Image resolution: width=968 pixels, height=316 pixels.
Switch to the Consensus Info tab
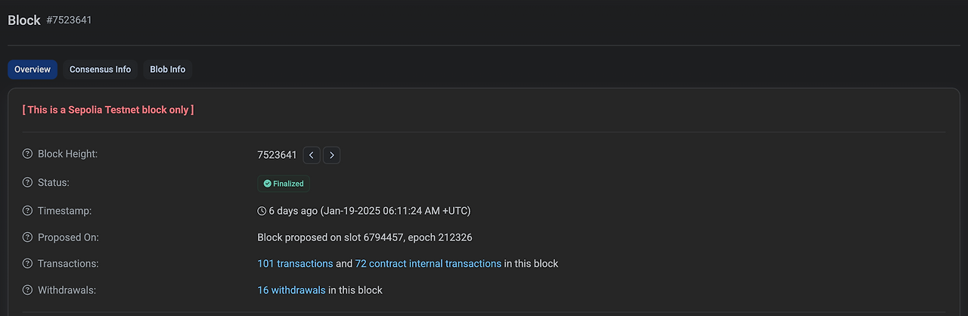tap(100, 70)
